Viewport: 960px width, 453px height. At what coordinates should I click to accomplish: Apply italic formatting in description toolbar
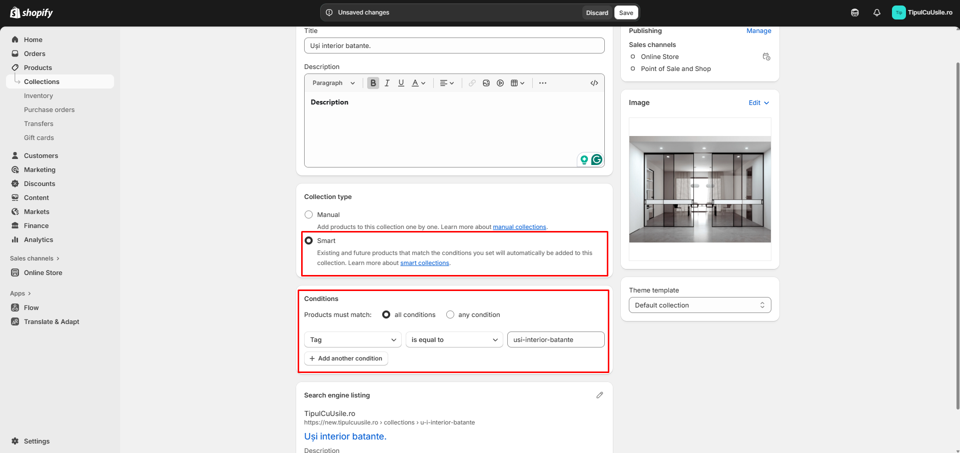387,83
